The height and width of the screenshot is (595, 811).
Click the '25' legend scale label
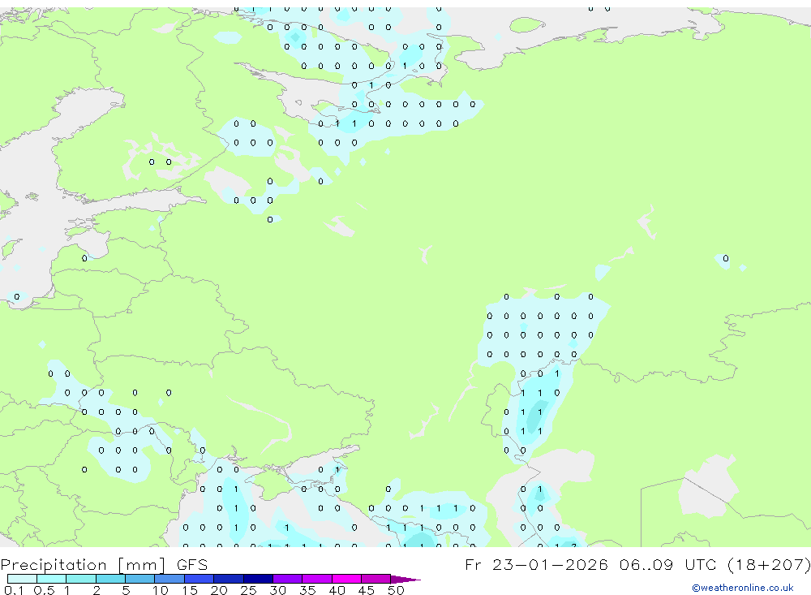pos(249,590)
